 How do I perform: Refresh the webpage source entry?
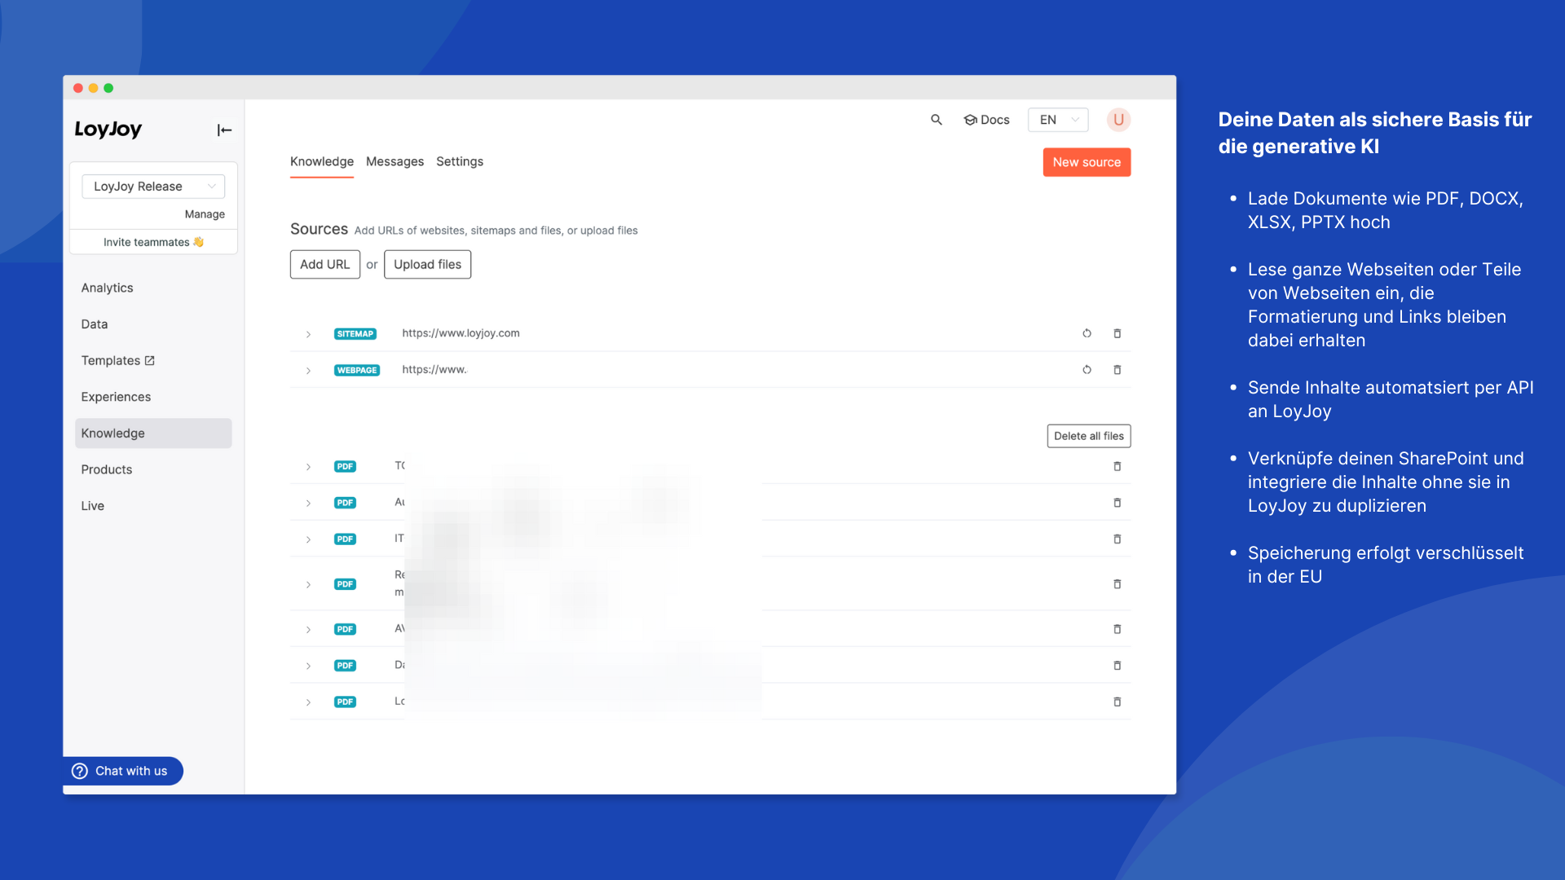1087,370
